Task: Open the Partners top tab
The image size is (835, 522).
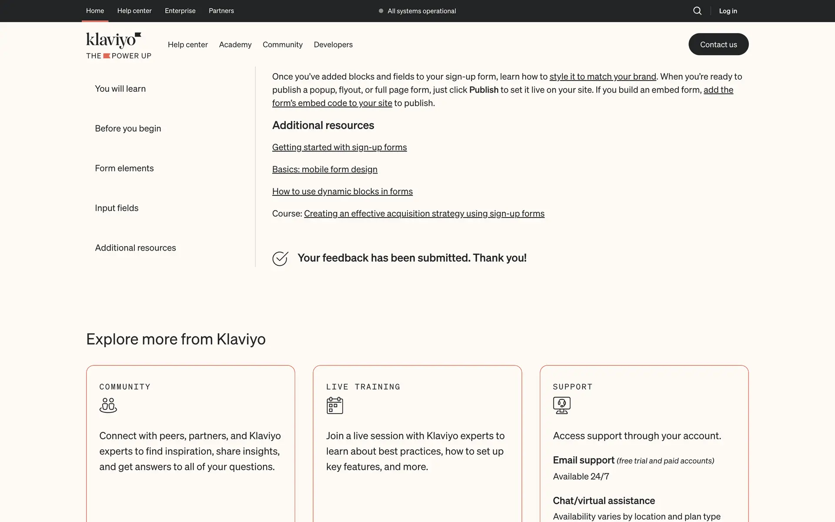Action: pos(221,11)
